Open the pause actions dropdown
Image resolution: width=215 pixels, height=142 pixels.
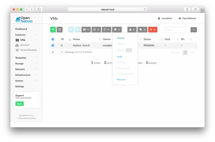pyautogui.click(x=86, y=30)
